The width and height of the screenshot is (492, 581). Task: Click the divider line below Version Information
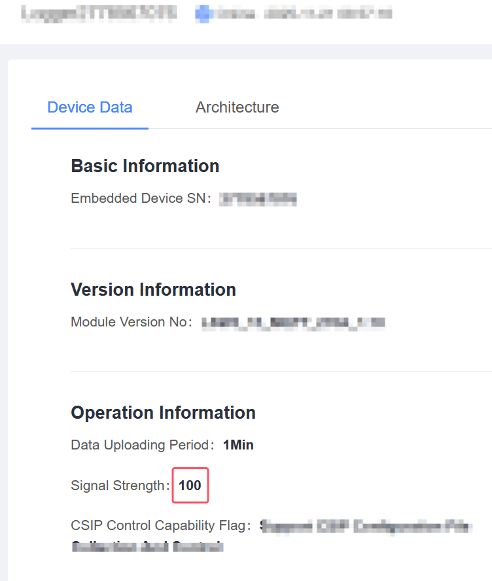[281, 371]
